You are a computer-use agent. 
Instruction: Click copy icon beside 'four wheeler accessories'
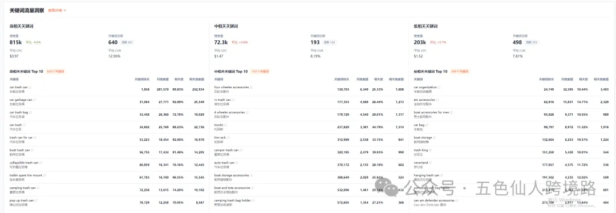click(x=252, y=87)
